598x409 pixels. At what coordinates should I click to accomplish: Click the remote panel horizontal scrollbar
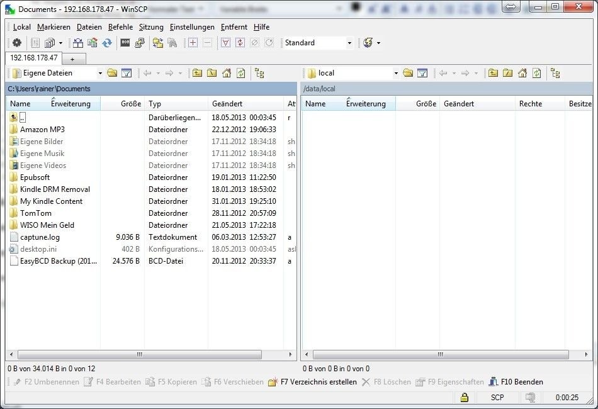(x=441, y=354)
